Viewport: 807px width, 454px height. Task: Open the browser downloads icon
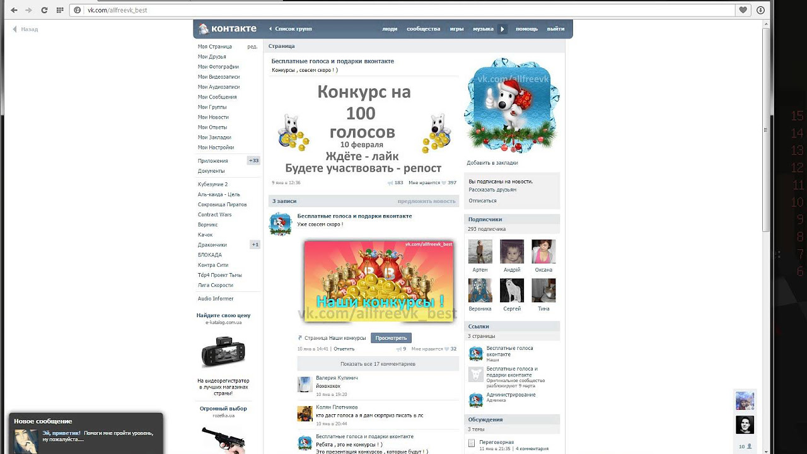pos(761,10)
